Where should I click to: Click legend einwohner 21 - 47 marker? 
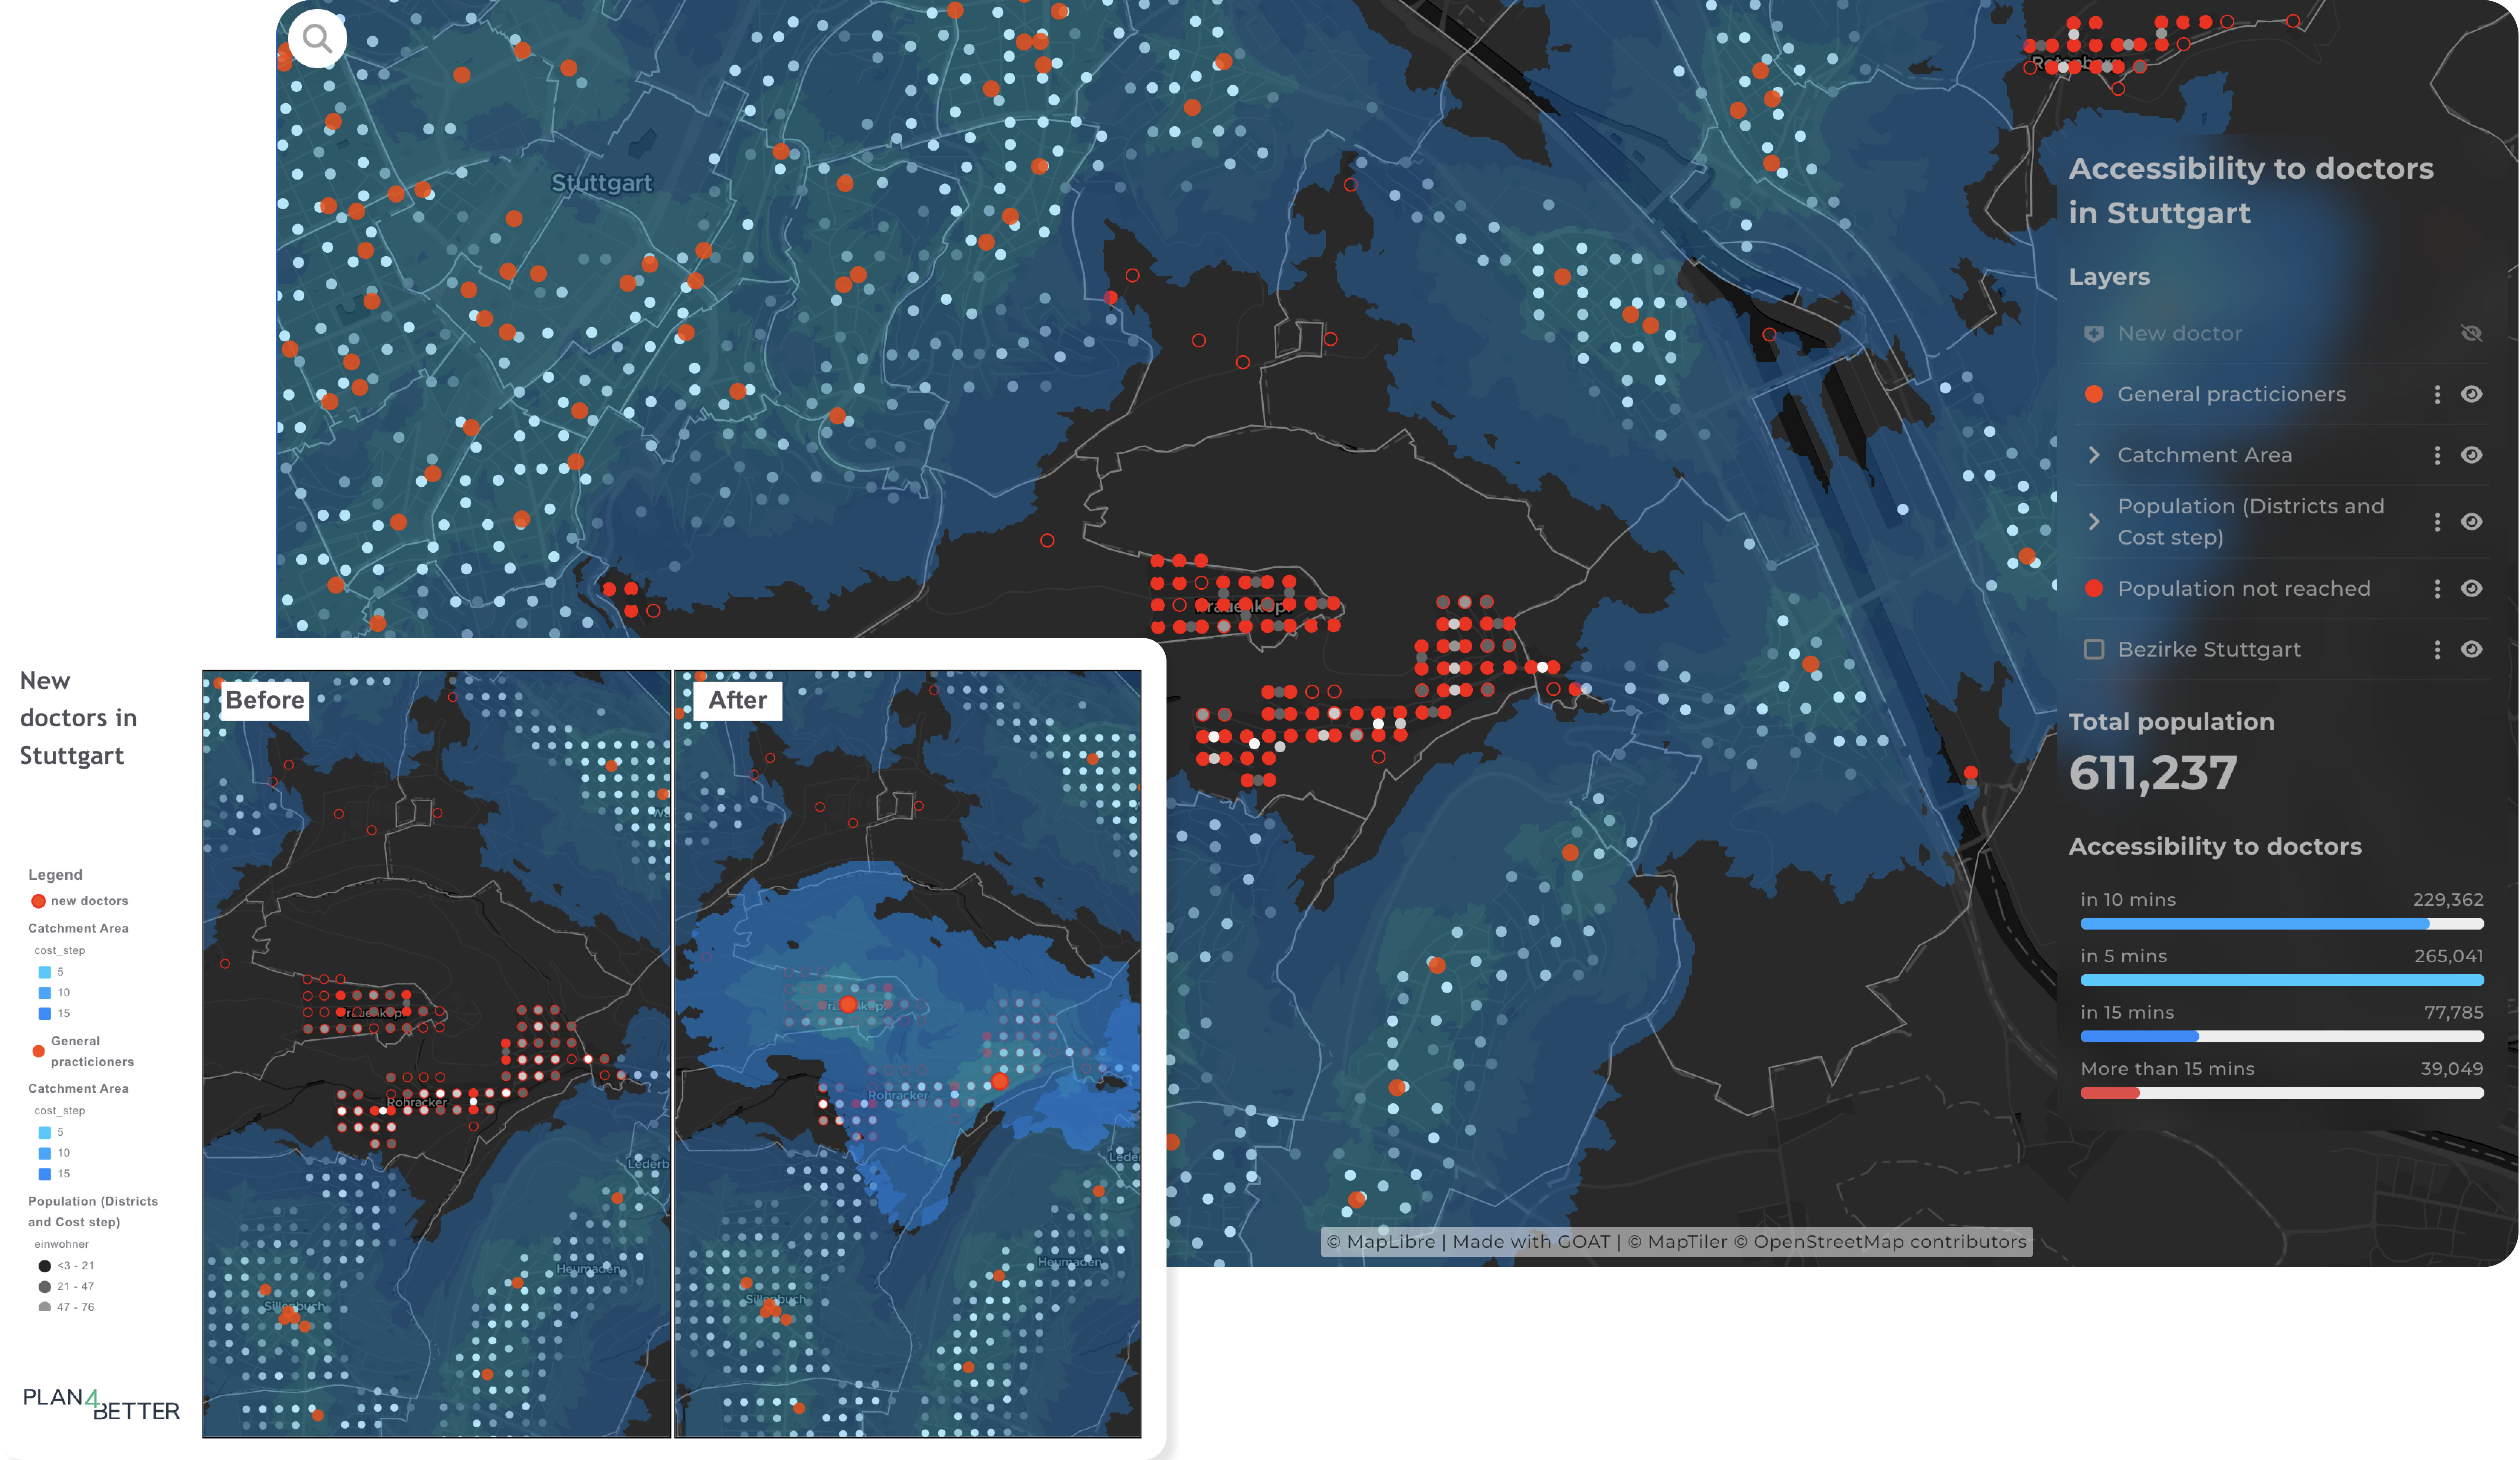coord(44,1287)
